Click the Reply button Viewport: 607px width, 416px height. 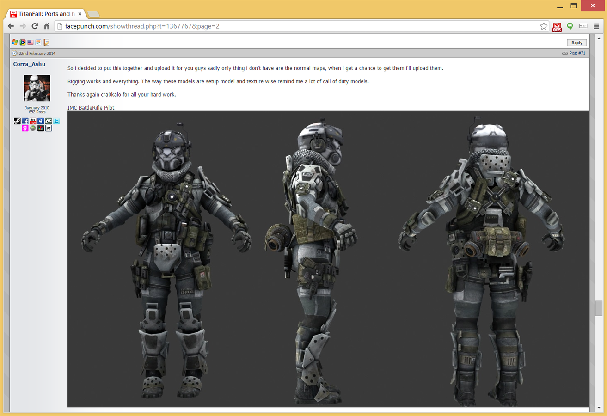tap(577, 43)
